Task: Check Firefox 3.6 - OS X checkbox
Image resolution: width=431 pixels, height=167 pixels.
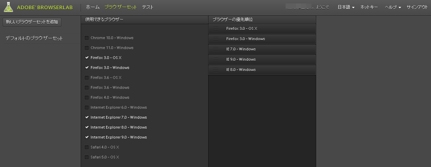Action: [x=87, y=77]
